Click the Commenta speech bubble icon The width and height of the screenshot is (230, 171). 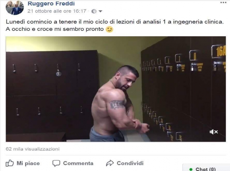click(x=56, y=163)
